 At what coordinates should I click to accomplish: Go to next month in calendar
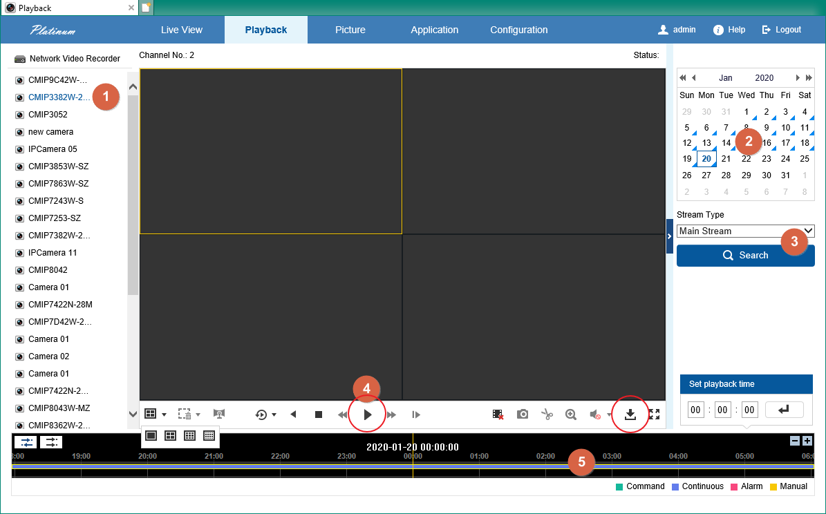pyautogui.click(x=798, y=78)
